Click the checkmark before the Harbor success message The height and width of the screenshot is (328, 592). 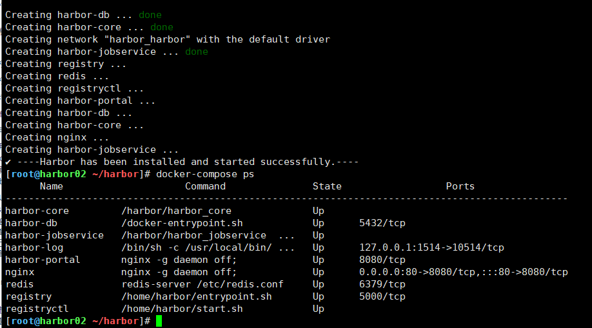tap(8, 162)
